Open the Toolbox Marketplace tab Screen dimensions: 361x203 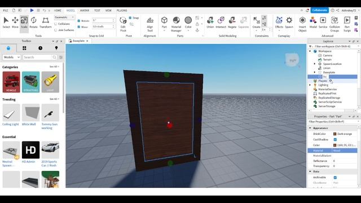pyautogui.click(x=8, y=48)
